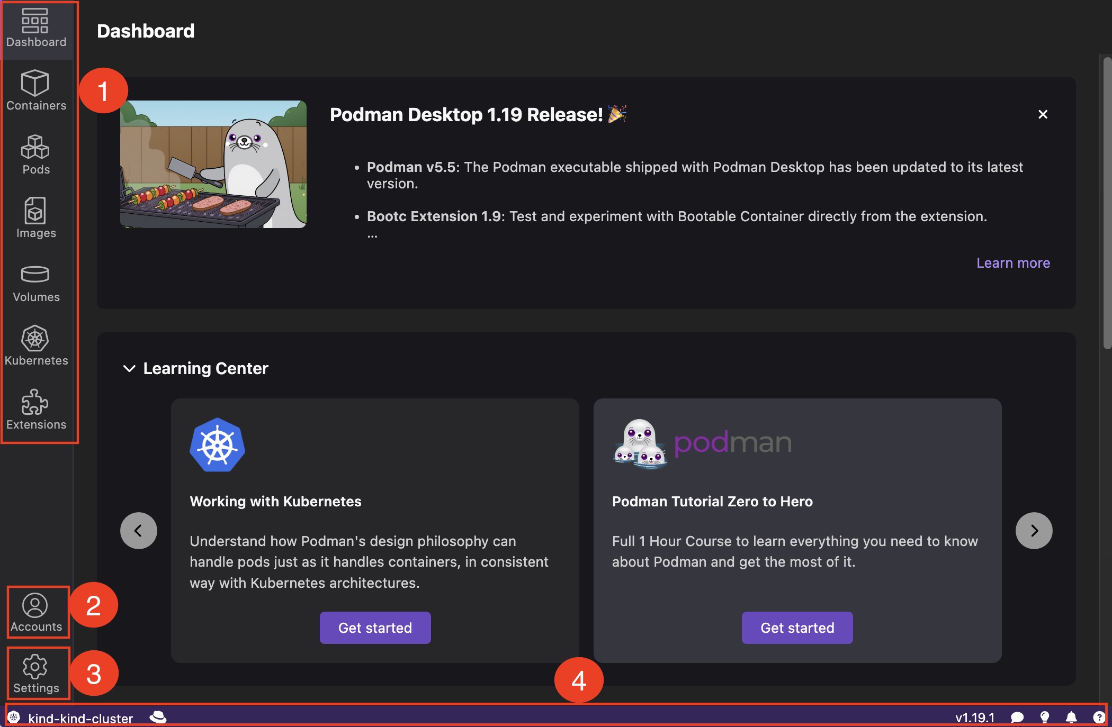Screen dimensions: 1112x727
Task: Open the help question mark icon
Action: tap(1098, 717)
